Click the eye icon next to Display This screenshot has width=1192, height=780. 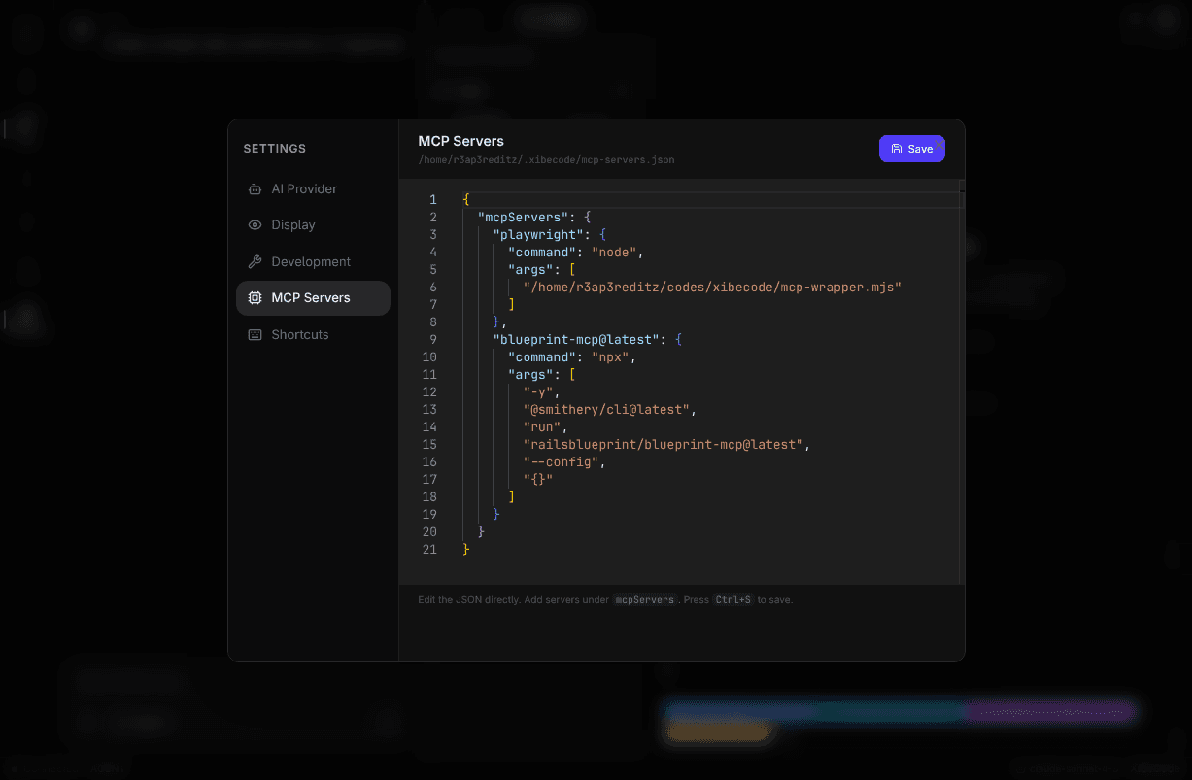point(254,224)
